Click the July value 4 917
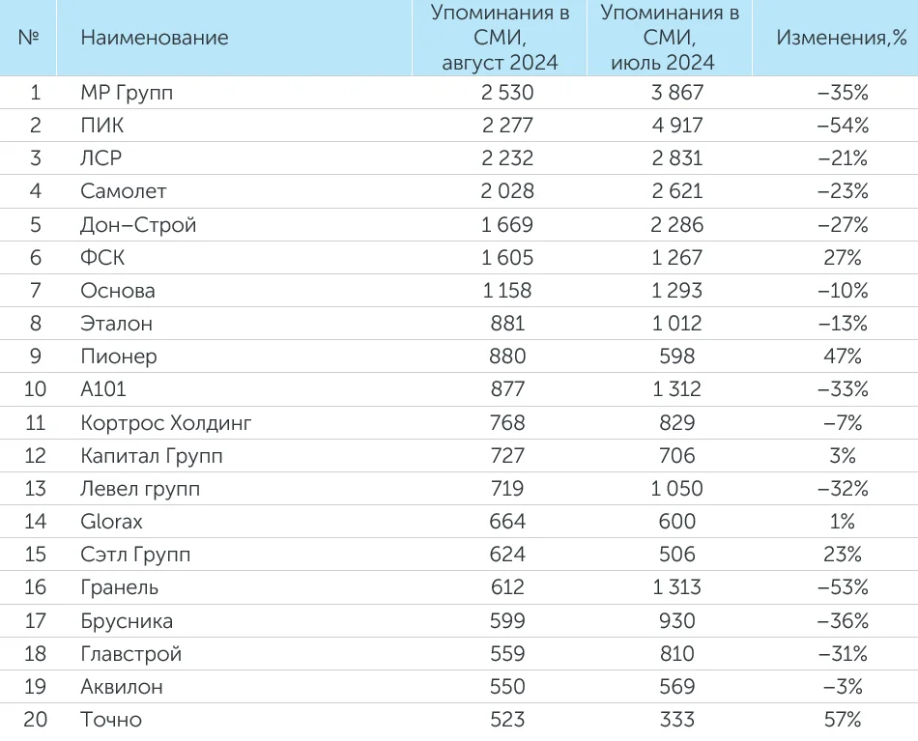The height and width of the screenshot is (741, 918). 675,126
